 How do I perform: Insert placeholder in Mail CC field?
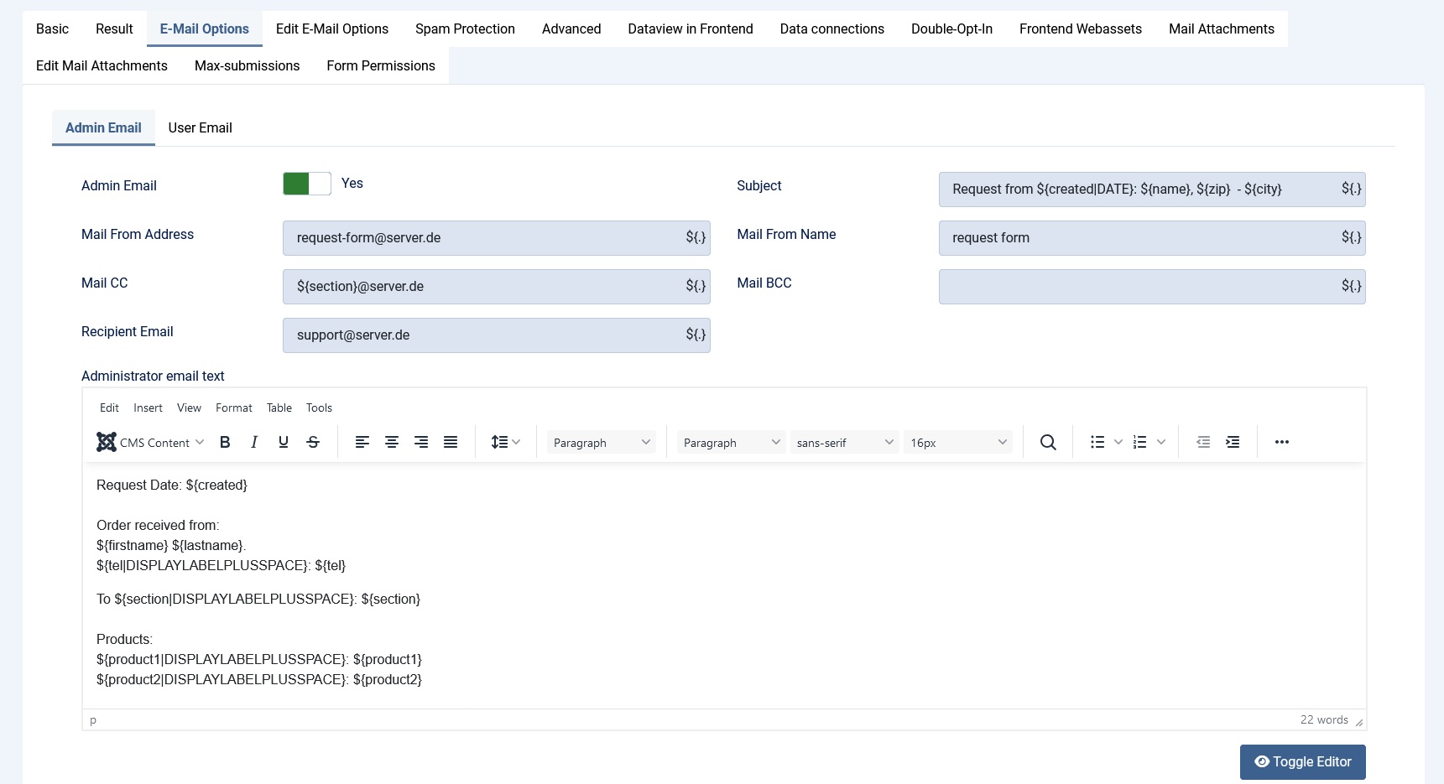tap(696, 286)
